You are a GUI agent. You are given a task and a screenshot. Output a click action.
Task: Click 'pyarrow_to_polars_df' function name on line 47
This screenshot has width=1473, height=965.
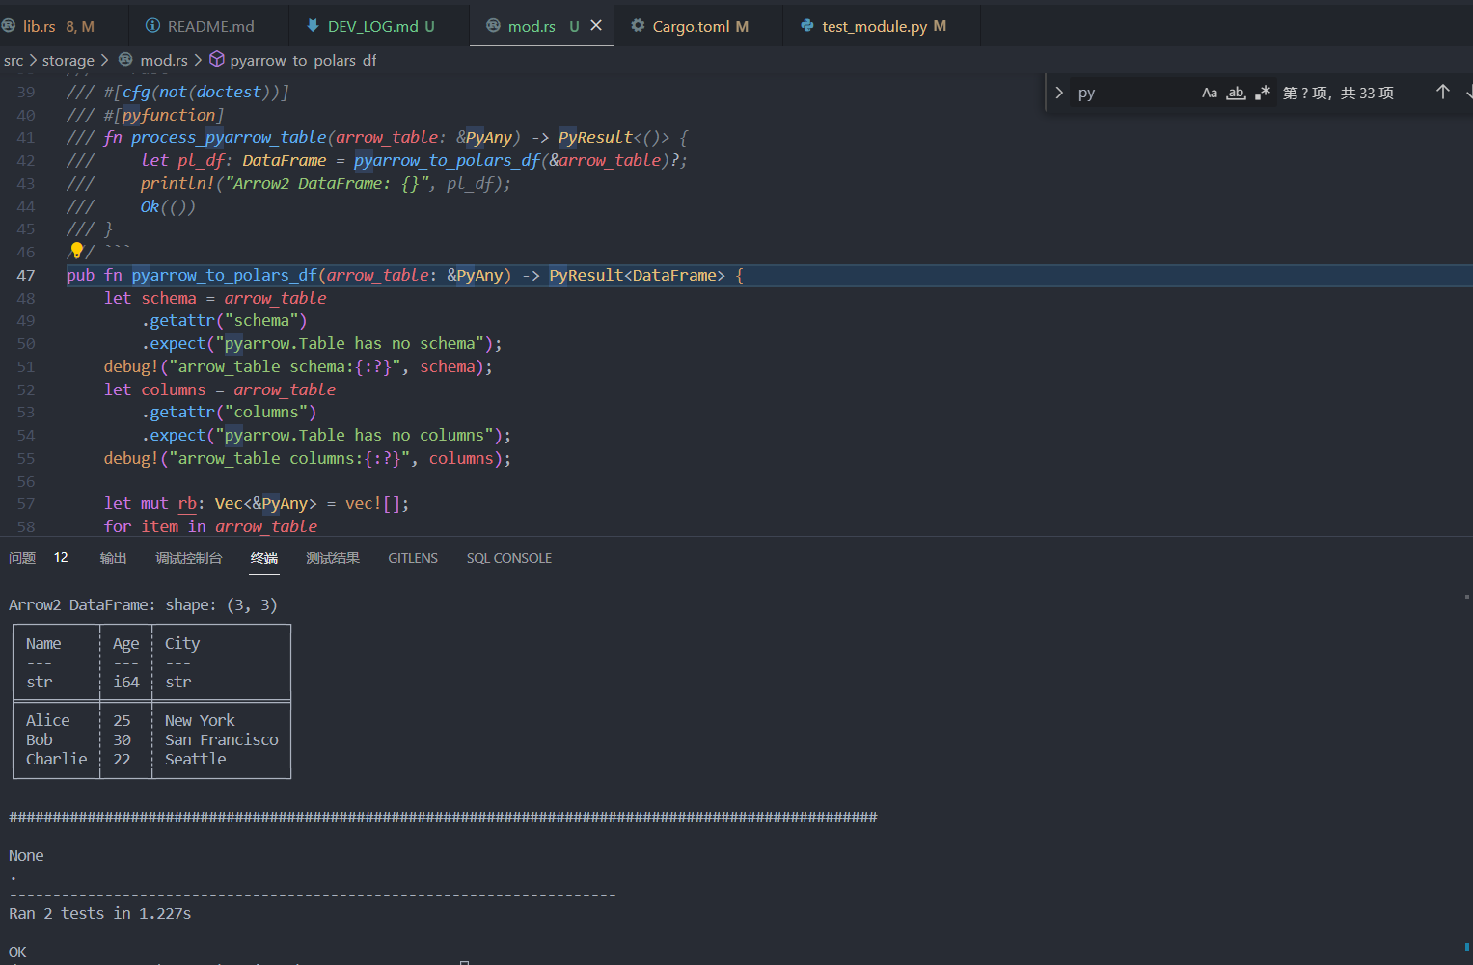click(x=225, y=275)
